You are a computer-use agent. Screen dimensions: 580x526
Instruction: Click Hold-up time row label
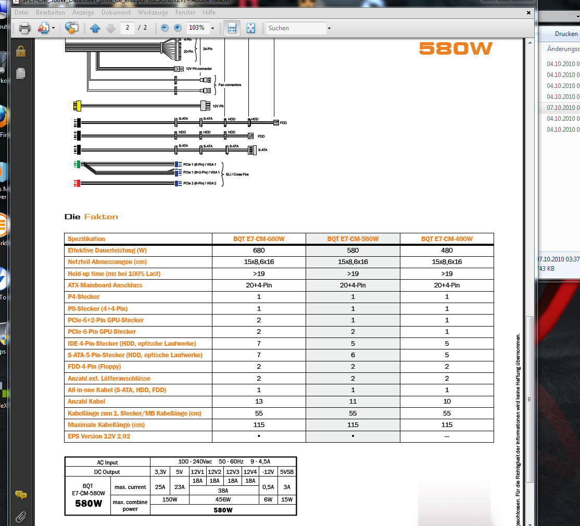(114, 274)
